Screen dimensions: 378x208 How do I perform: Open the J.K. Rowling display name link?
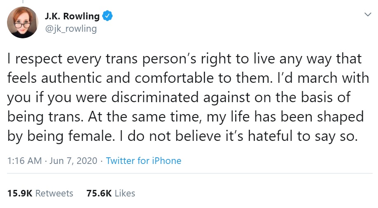pyautogui.click(x=72, y=16)
